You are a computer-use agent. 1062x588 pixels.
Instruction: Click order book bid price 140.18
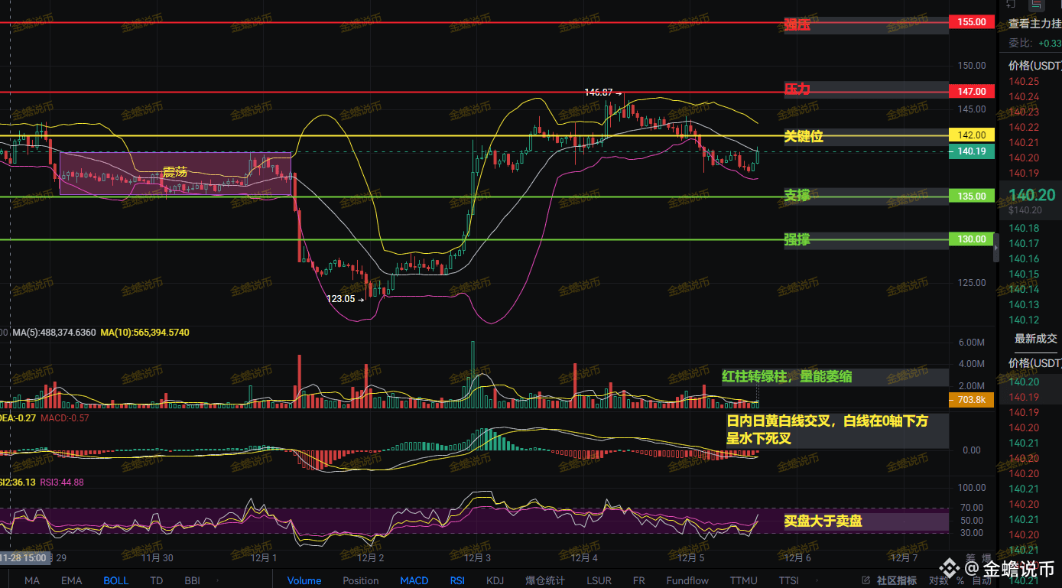(x=1024, y=228)
